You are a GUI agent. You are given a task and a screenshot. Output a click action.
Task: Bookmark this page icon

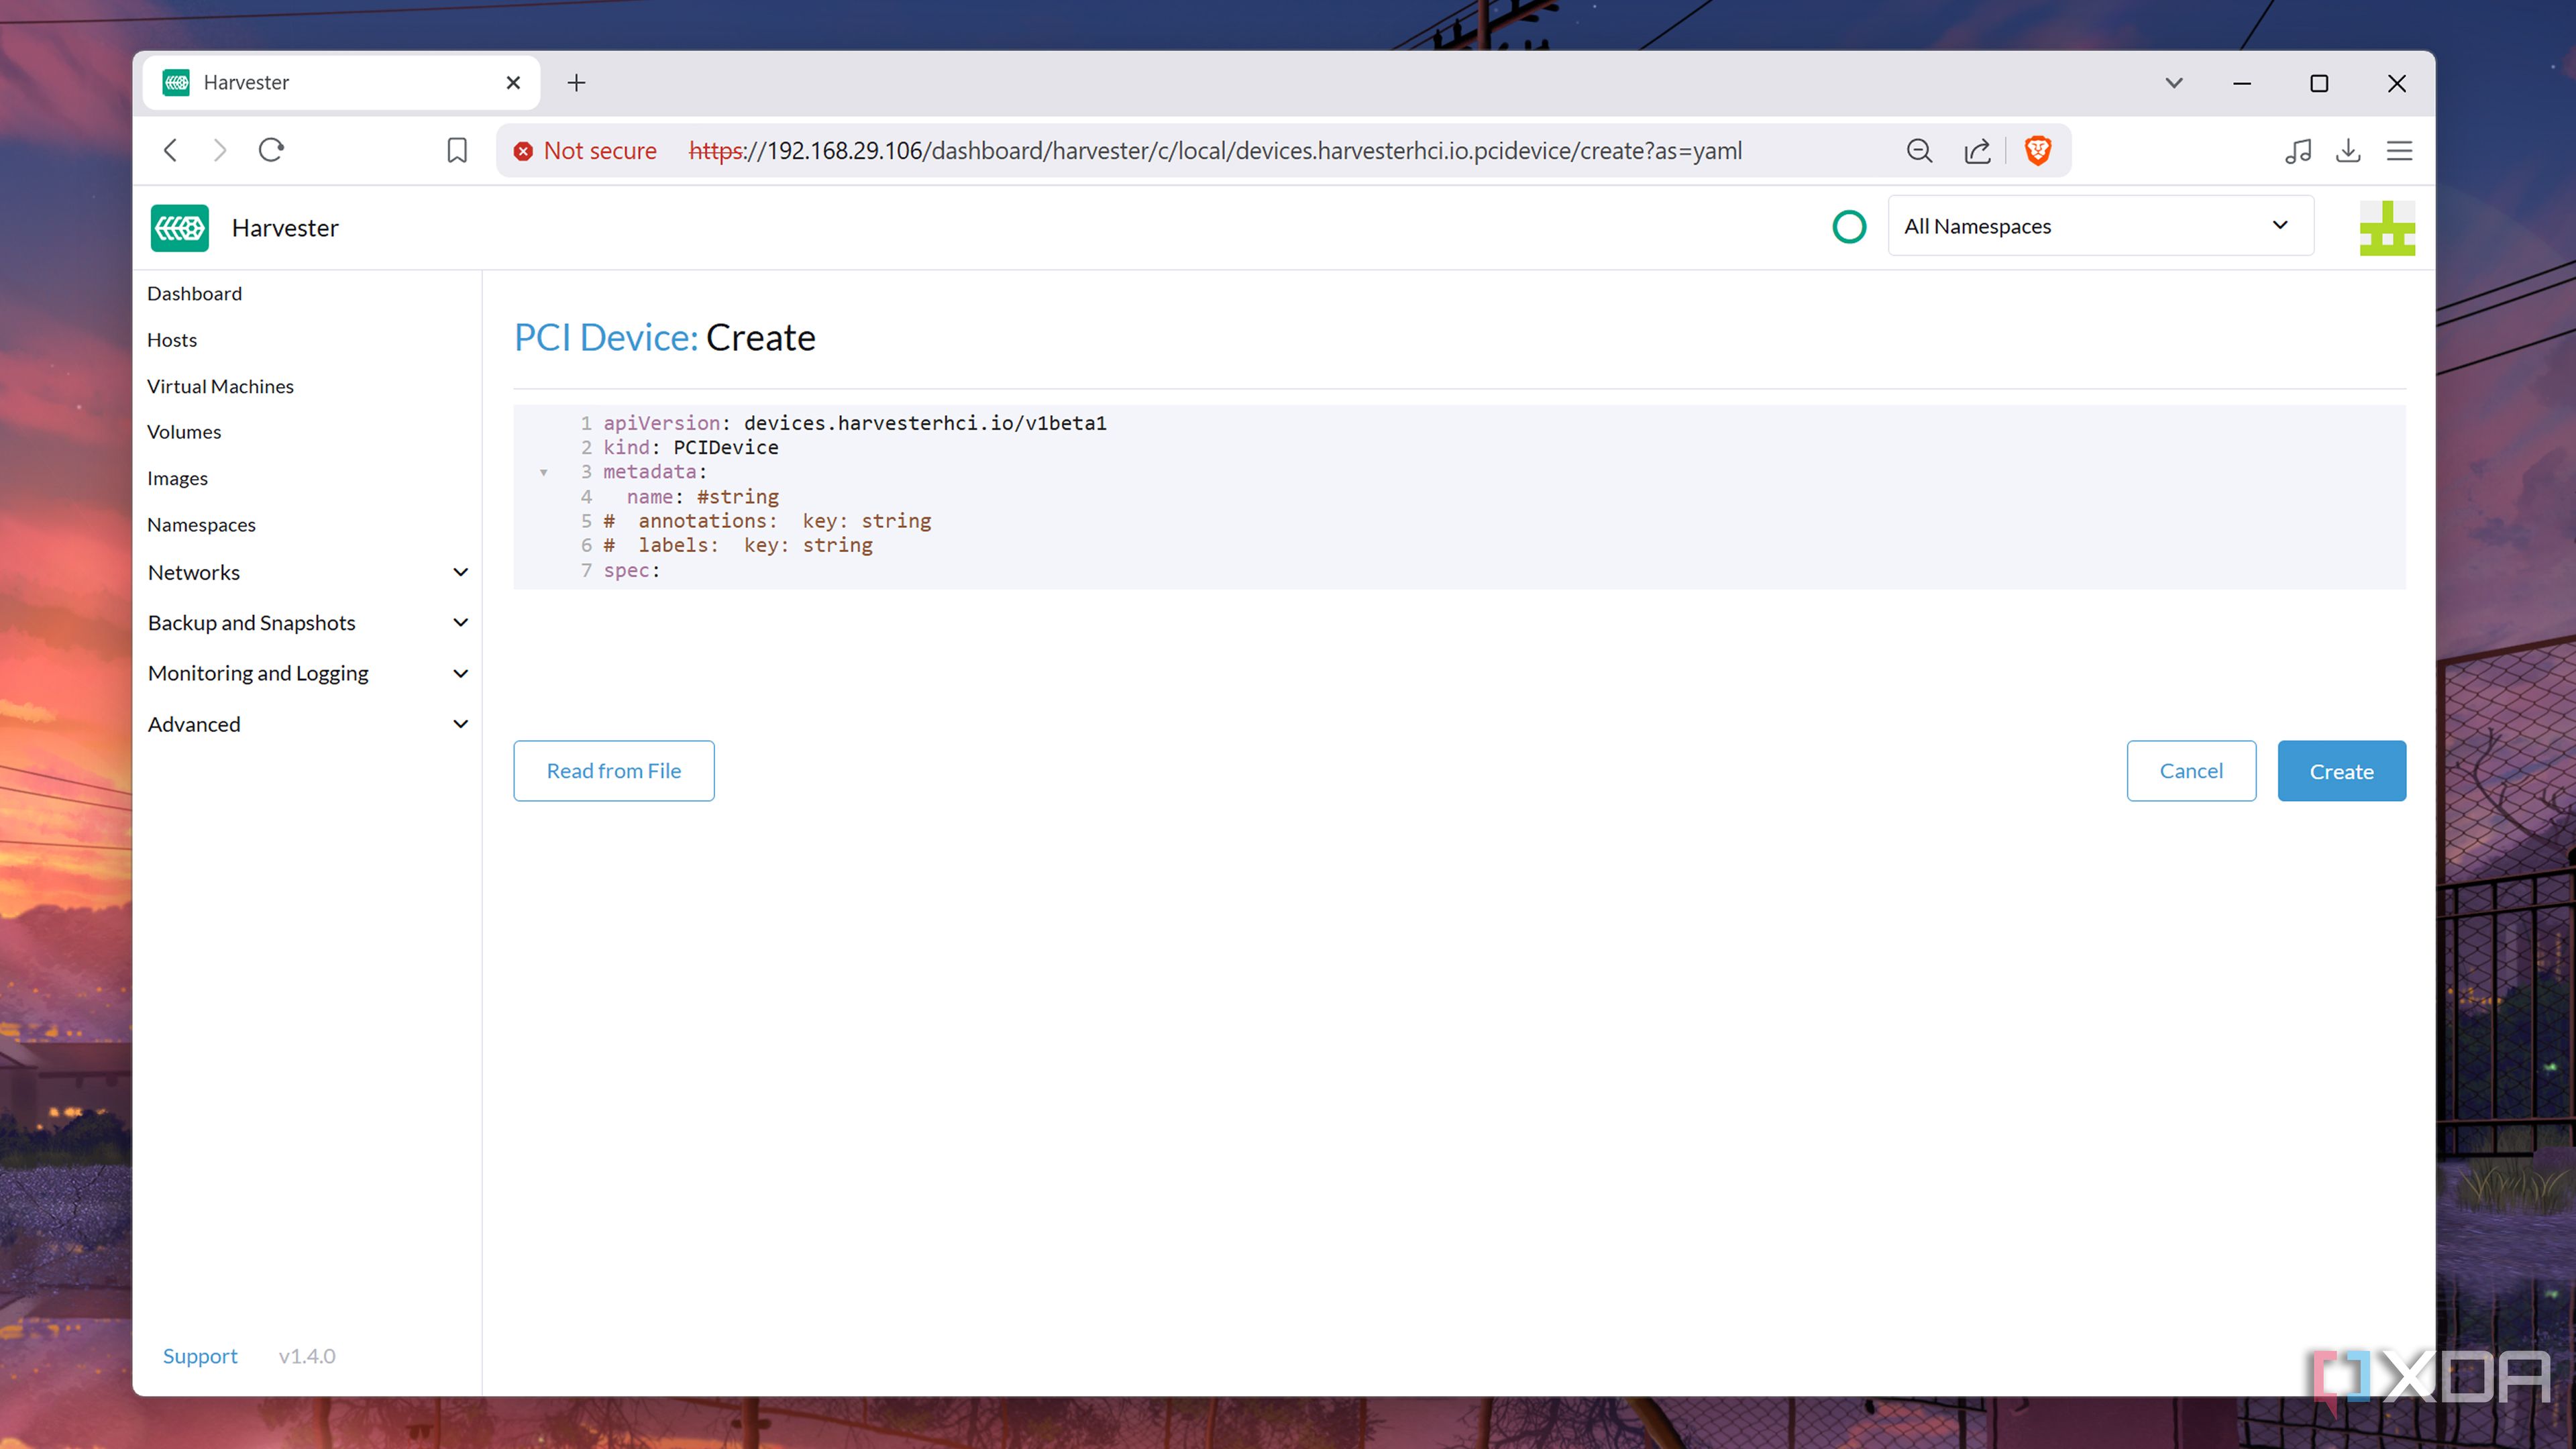coord(457,150)
